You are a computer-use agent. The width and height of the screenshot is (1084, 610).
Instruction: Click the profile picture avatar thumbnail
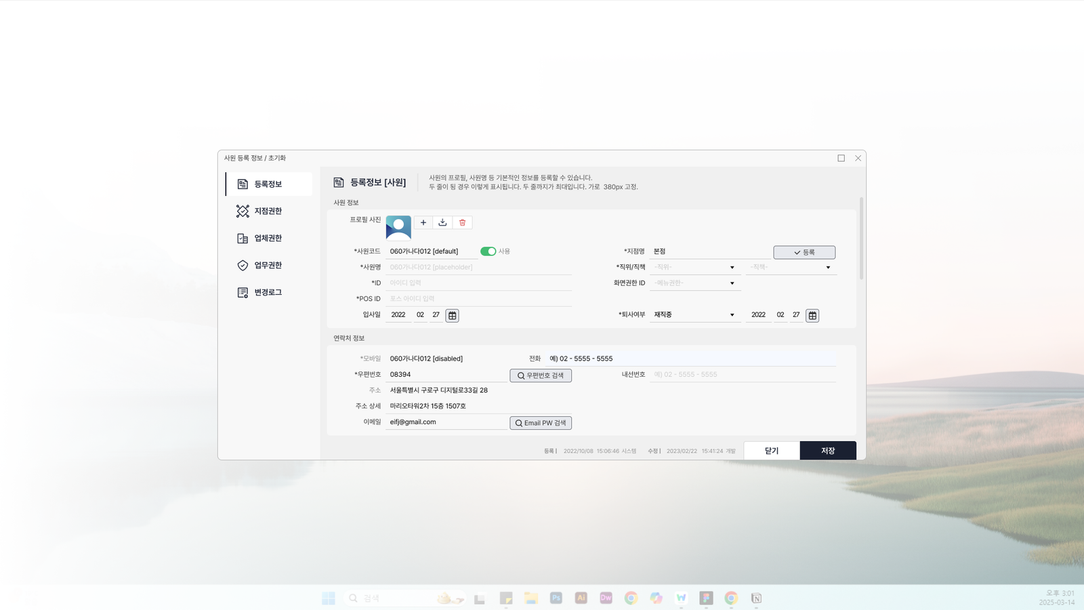(398, 228)
